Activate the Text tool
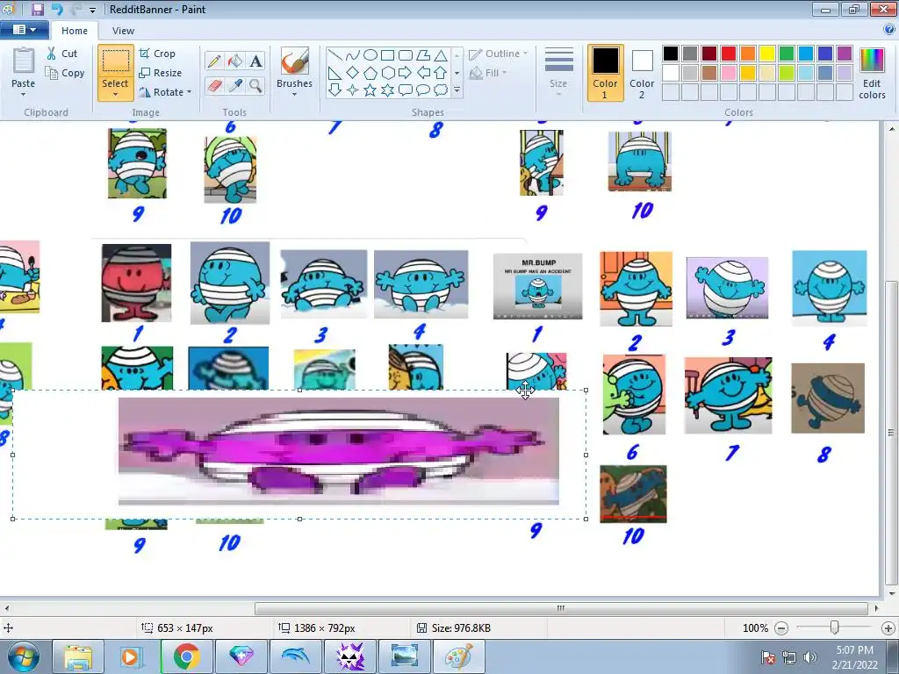 255,61
